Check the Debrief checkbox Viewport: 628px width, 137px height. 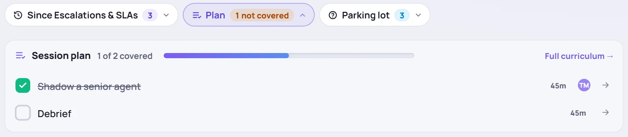tap(23, 113)
